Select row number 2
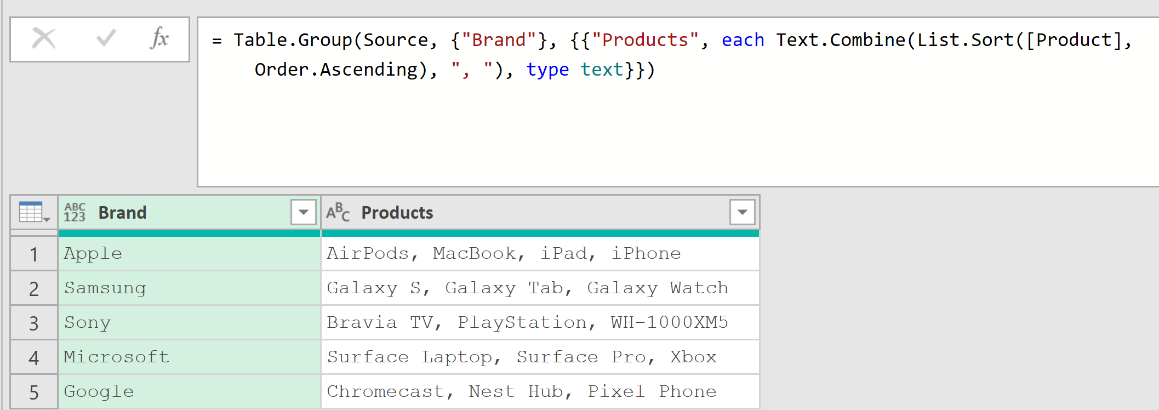This screenshot has height=410, width=1159. [34, 288]
